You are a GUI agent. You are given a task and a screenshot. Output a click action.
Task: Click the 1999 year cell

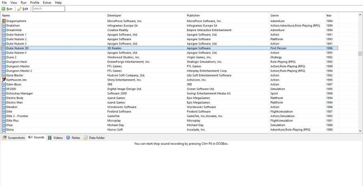329,93
